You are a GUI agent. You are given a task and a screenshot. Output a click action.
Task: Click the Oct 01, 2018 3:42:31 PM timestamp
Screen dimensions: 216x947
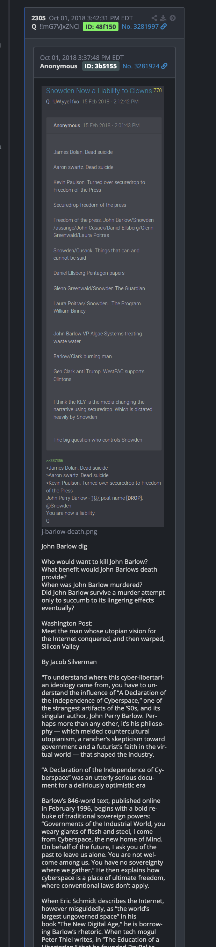coord(91,18)
